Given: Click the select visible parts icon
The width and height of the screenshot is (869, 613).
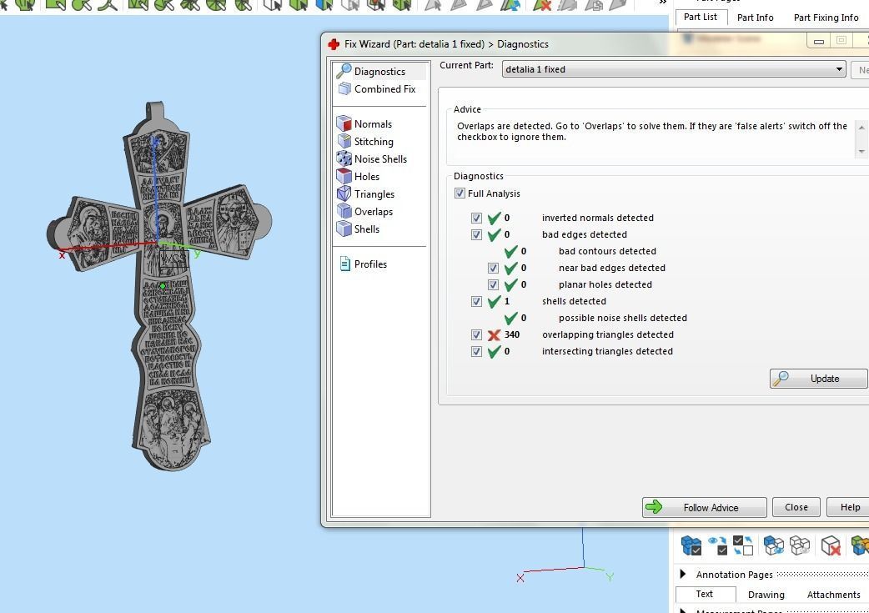Looking at the screenshot, I should click(718, 545).
